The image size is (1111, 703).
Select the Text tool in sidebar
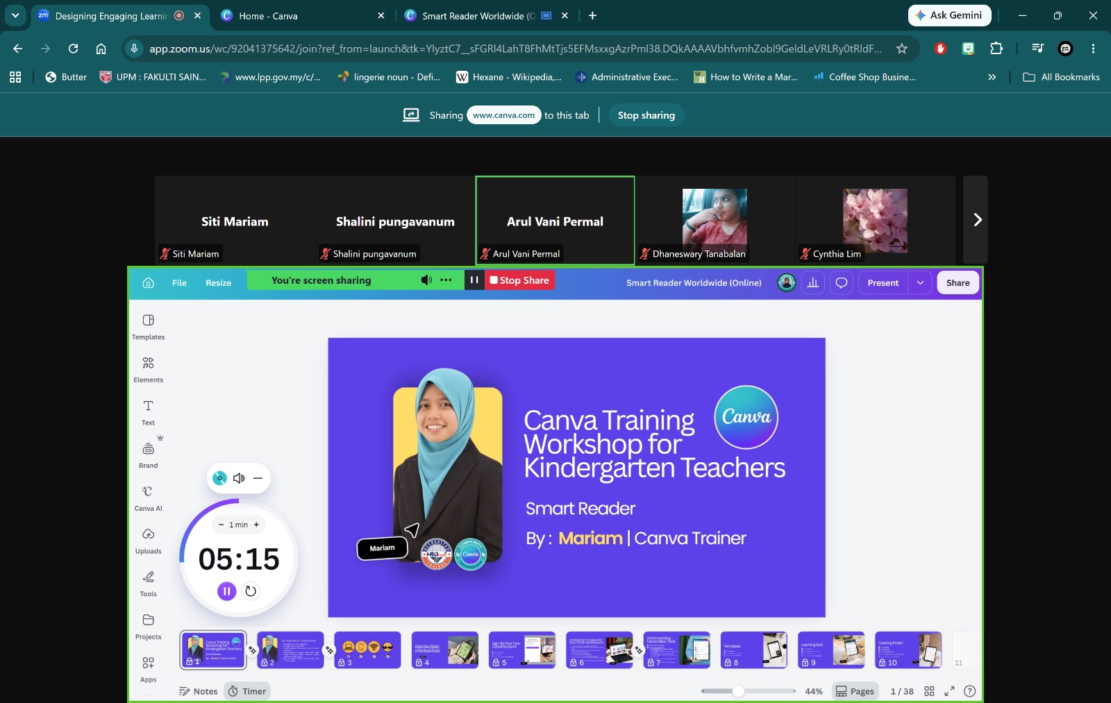(148, 412)
